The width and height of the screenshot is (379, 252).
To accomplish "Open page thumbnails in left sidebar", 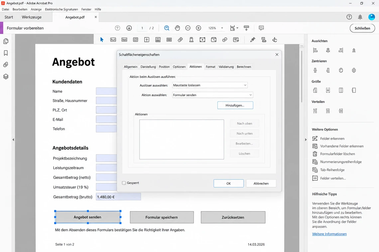I will click(x=6, y=41).
